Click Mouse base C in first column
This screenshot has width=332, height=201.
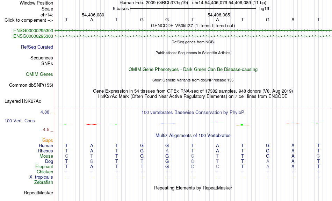tap(66, 156)
